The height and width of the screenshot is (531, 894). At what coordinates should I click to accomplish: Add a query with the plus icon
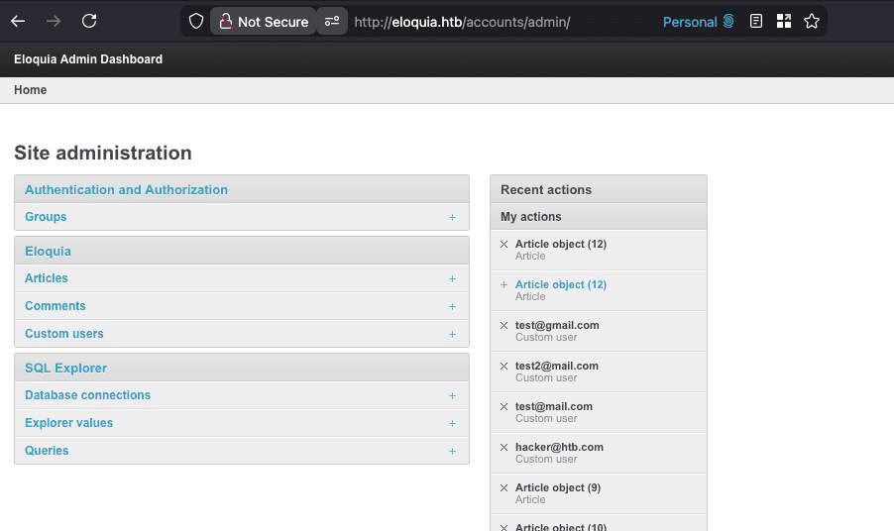pos(452,451)
